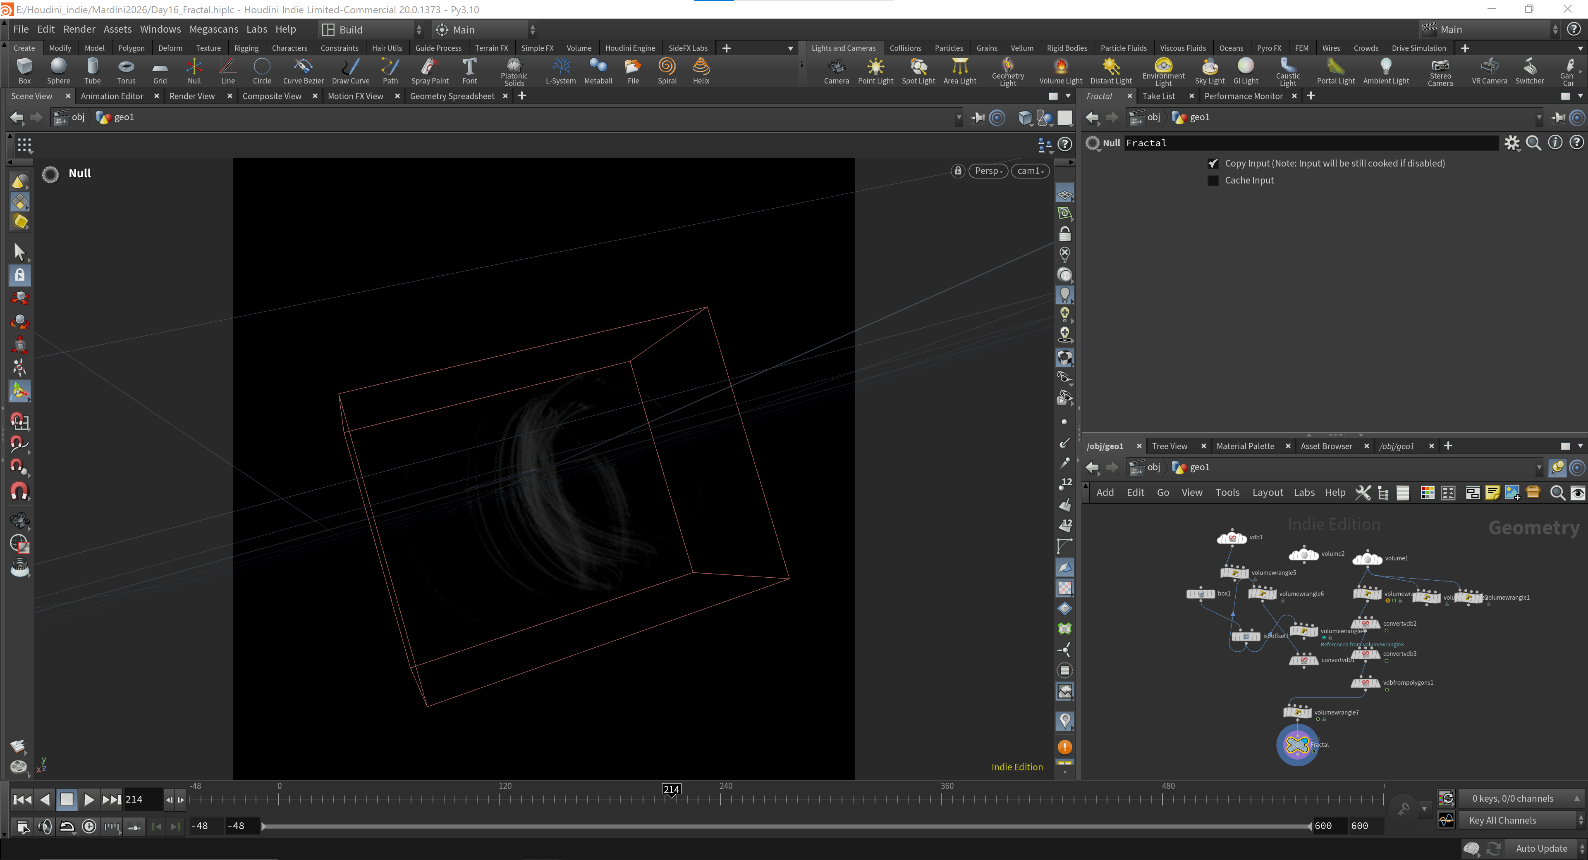Click the playback range slider bar

786,826
